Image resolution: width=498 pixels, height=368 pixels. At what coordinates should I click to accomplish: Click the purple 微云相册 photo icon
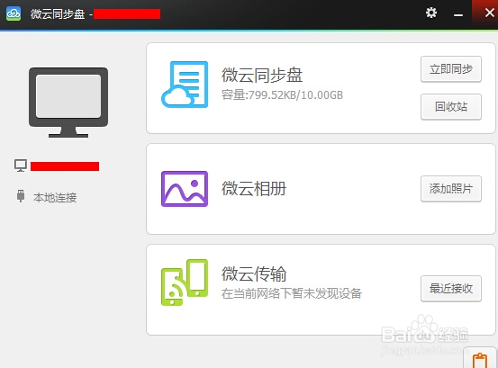pos(185,189)
